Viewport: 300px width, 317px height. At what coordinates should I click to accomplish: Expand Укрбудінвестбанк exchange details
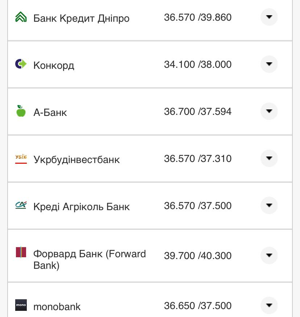(269, 158)
